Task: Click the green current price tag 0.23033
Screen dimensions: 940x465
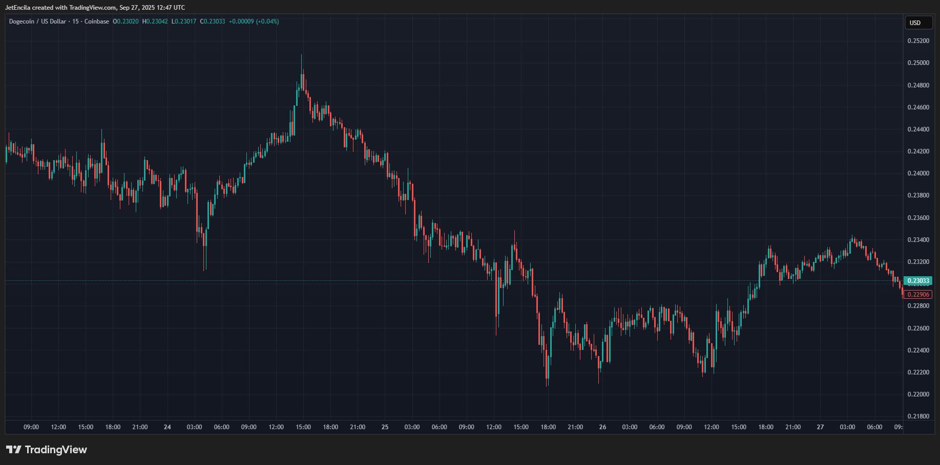Action: tap(918, 281)
